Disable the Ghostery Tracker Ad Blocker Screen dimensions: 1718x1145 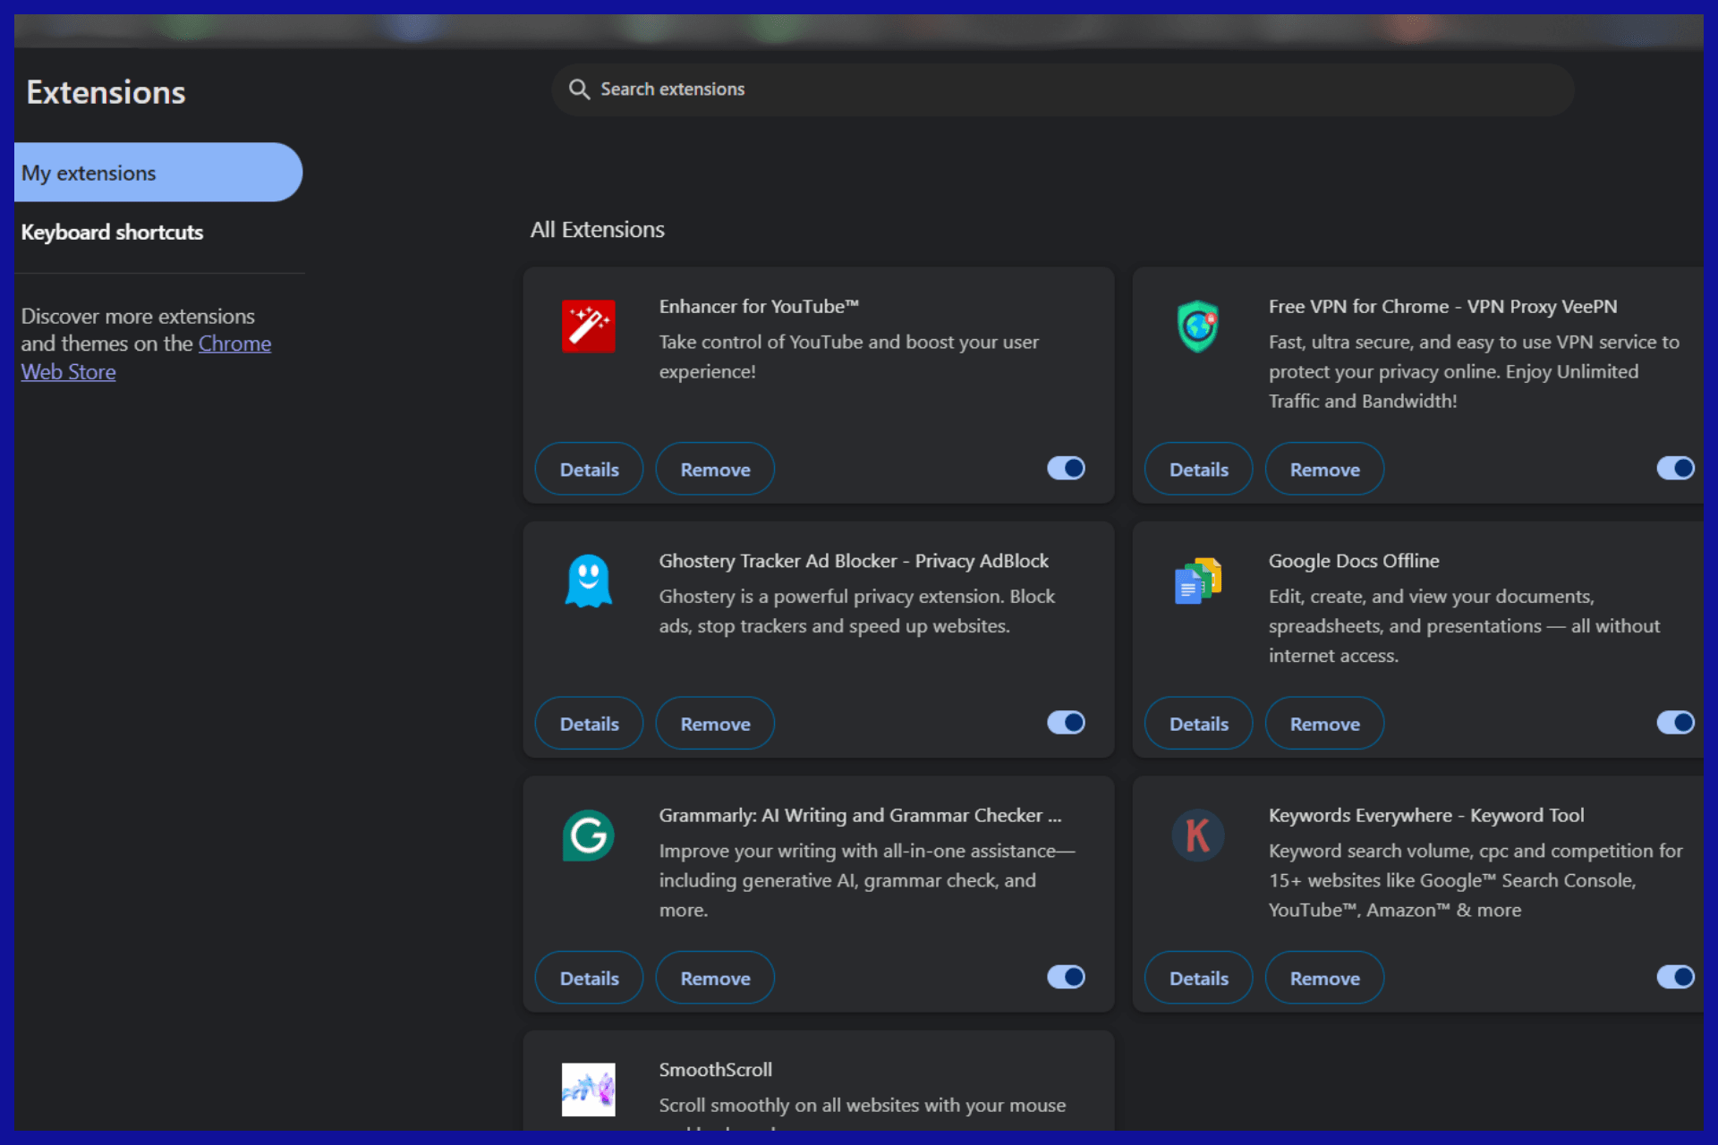pos(1065,723)
